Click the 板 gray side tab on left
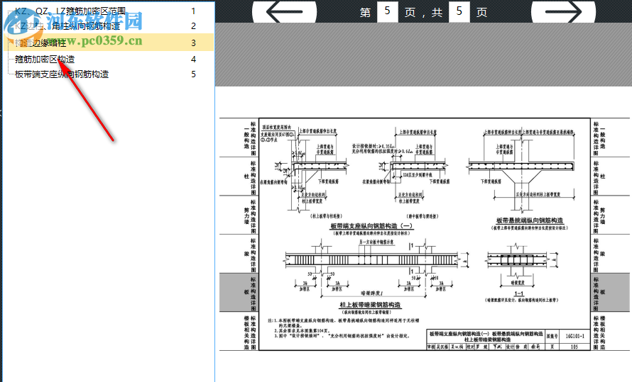This screenshot has width=632, height=382. [238, 292]
